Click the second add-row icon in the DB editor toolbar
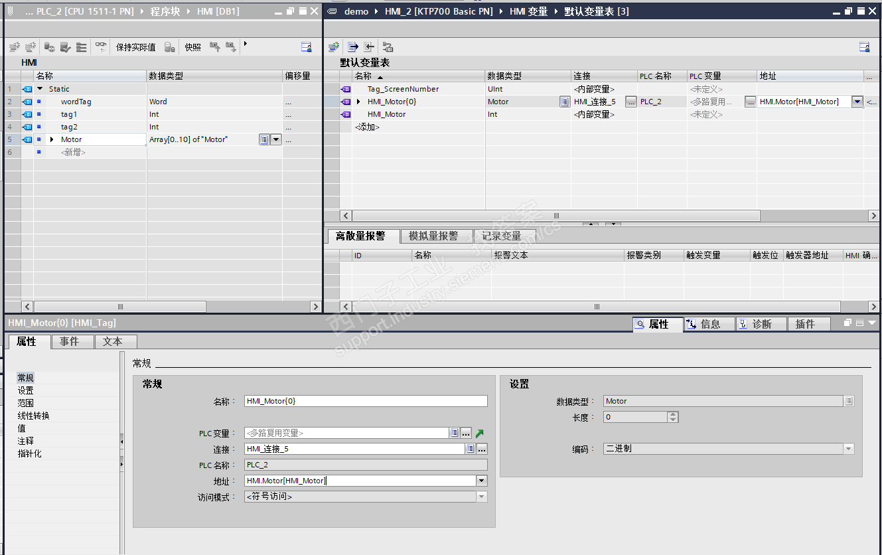The width and height of the screenshot is (882, 555). (x=31, y=47)
